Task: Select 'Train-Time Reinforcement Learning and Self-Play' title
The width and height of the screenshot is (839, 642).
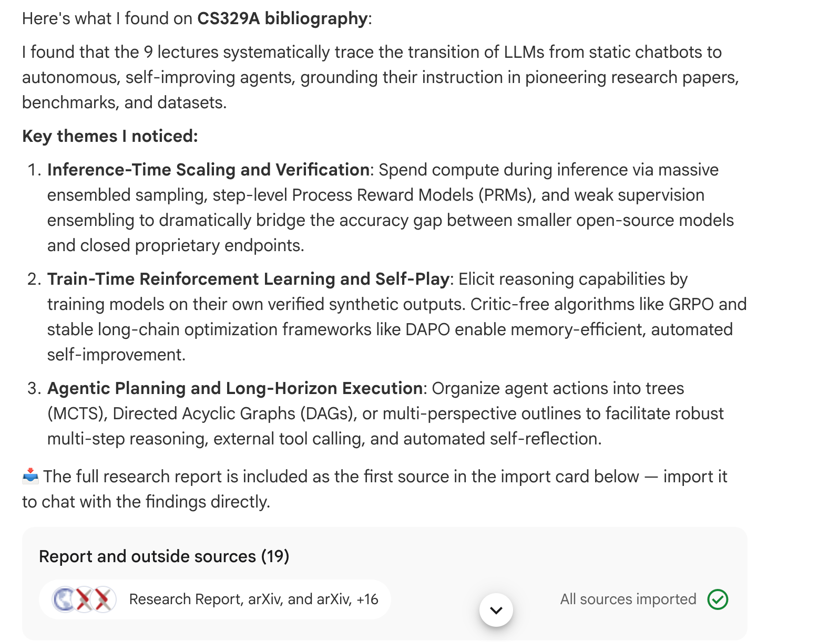Action: (x=248, y=279)
